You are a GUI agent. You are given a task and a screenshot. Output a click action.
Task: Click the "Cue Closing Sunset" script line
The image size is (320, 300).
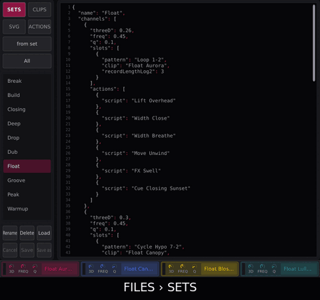tap(146, 188)
